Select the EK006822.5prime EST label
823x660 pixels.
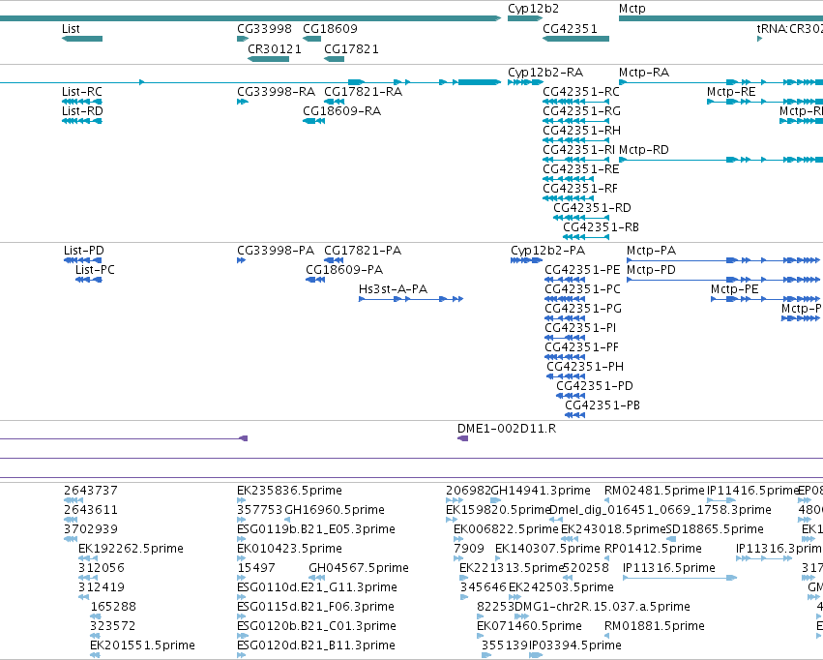click(x=506, y=529)
